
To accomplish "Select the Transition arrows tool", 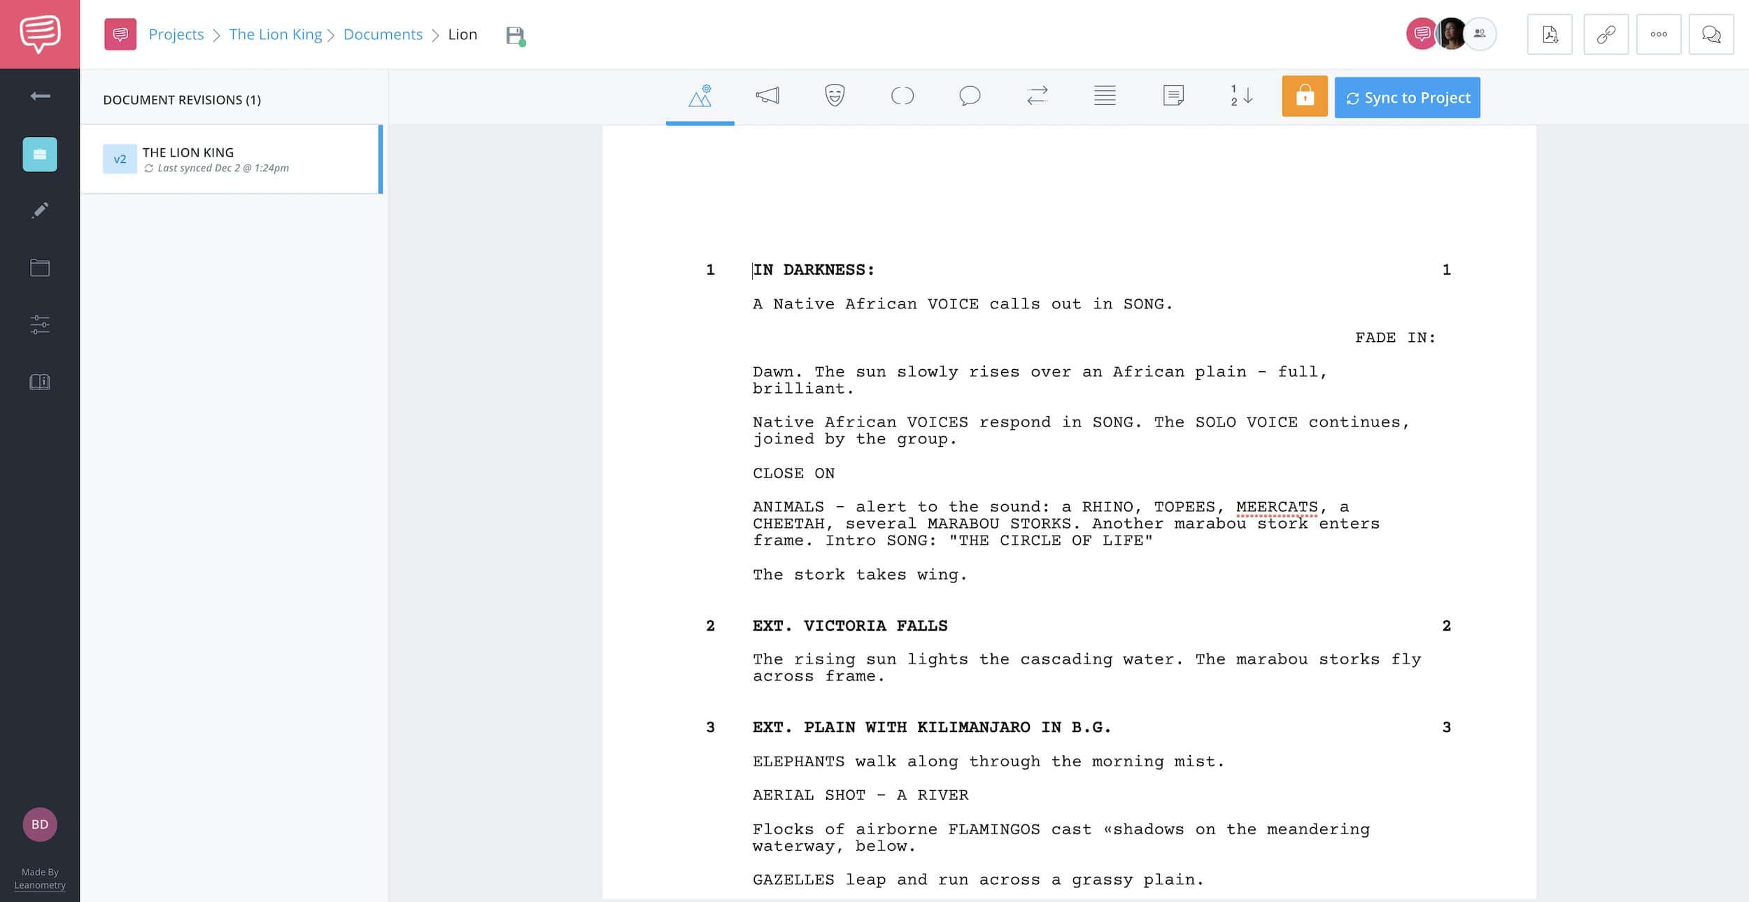I will pos(1038,96).
